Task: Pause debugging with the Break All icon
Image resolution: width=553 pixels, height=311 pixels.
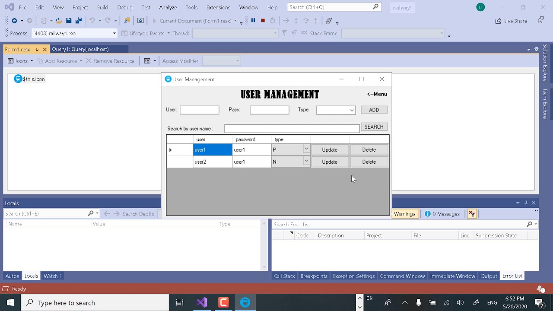Action: [253, 21]
